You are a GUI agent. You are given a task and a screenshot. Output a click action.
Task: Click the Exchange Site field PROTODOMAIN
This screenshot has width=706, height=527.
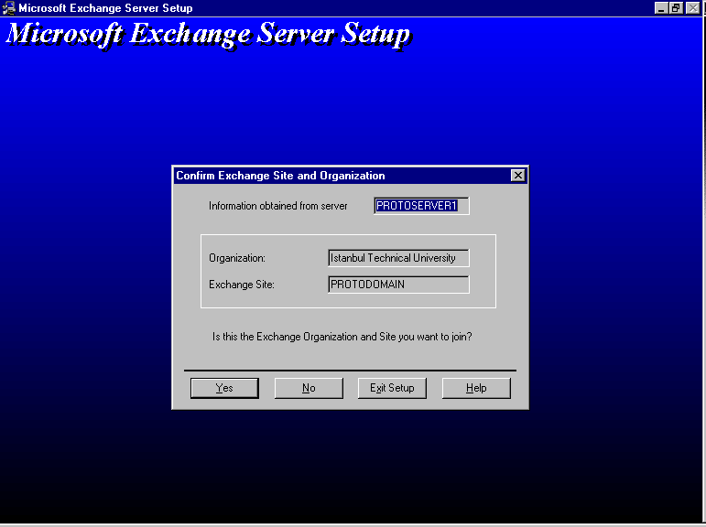[x=398, y=285]
